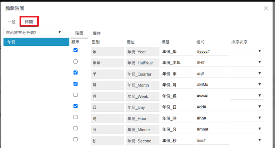The height and width of the screenshot is (148, 275).
Task: Switch to the 一般 tab
Action: [x=11, y=22]
